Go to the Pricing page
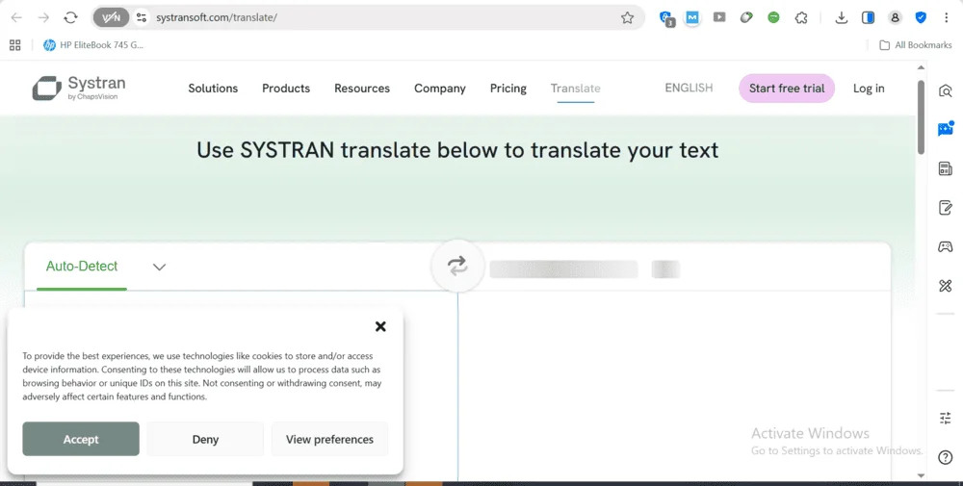Screen dimensions: 963x486 508,89
